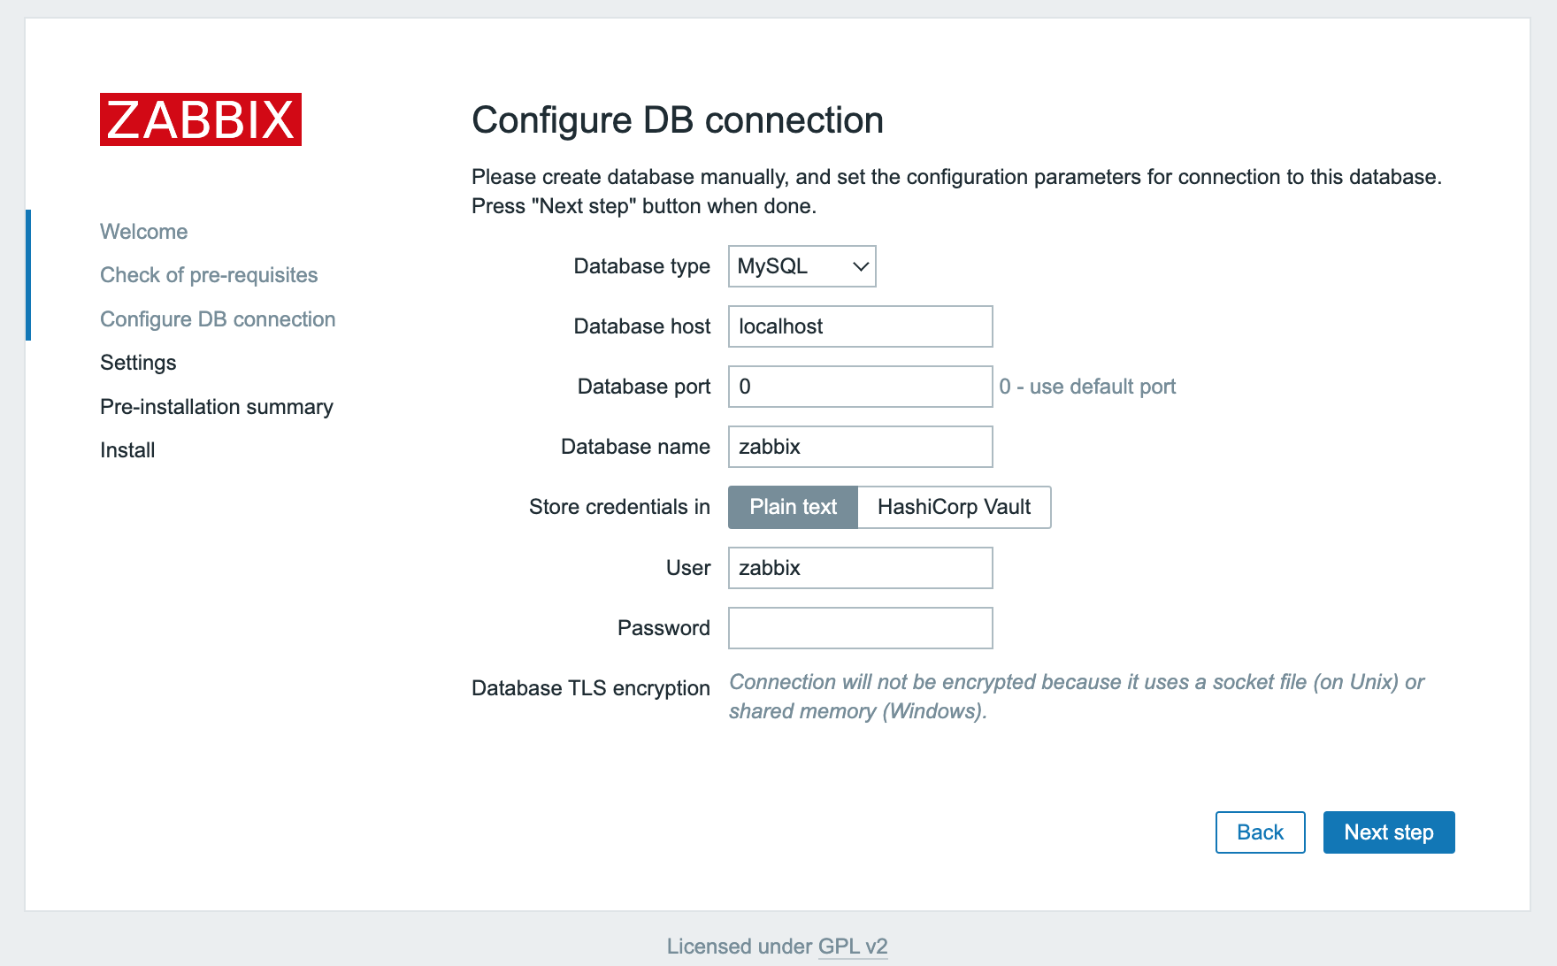Click into the Database name field
The height and width of the screenshot is (966, 1557).
click(x=860, y=447)
